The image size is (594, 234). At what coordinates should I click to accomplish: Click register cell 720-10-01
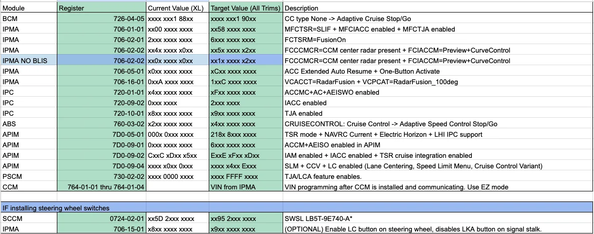click(x=102, y=114)
